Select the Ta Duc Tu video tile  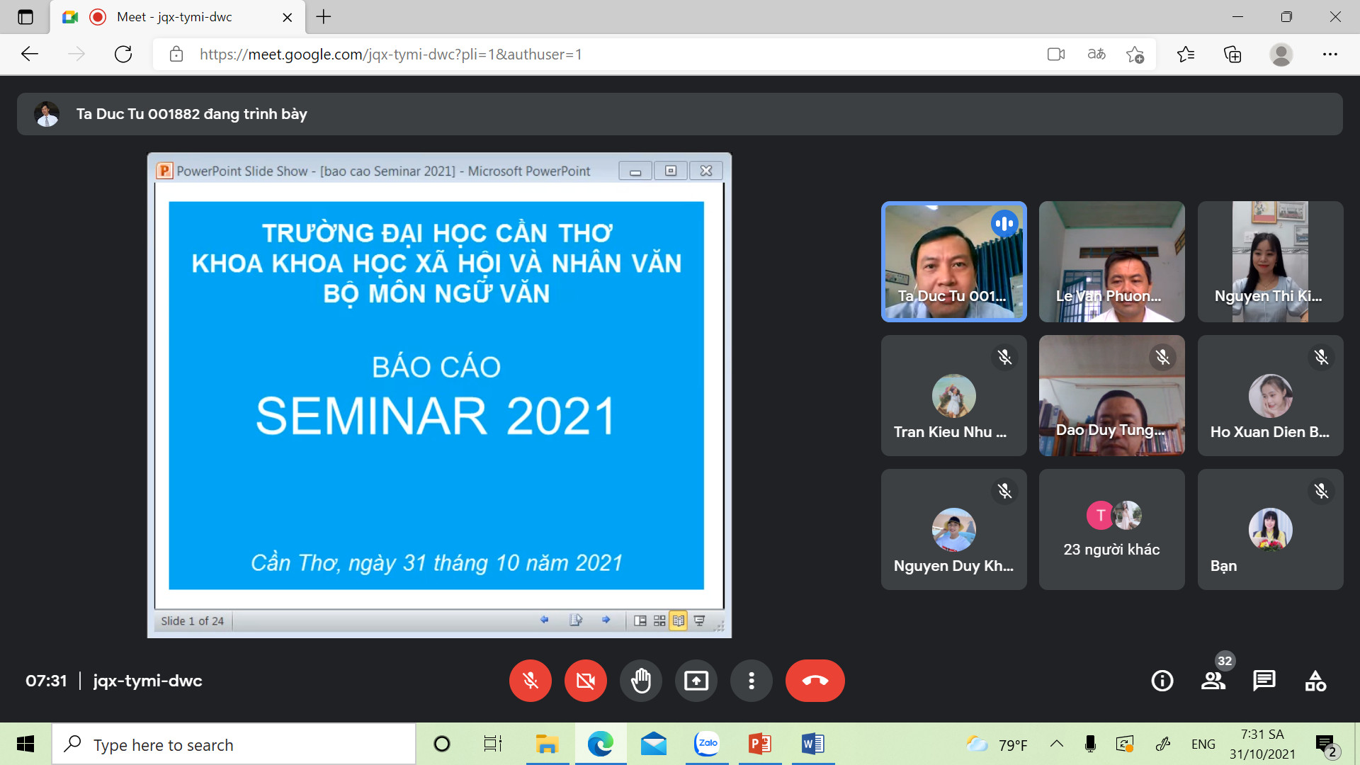tap(953, 261)
